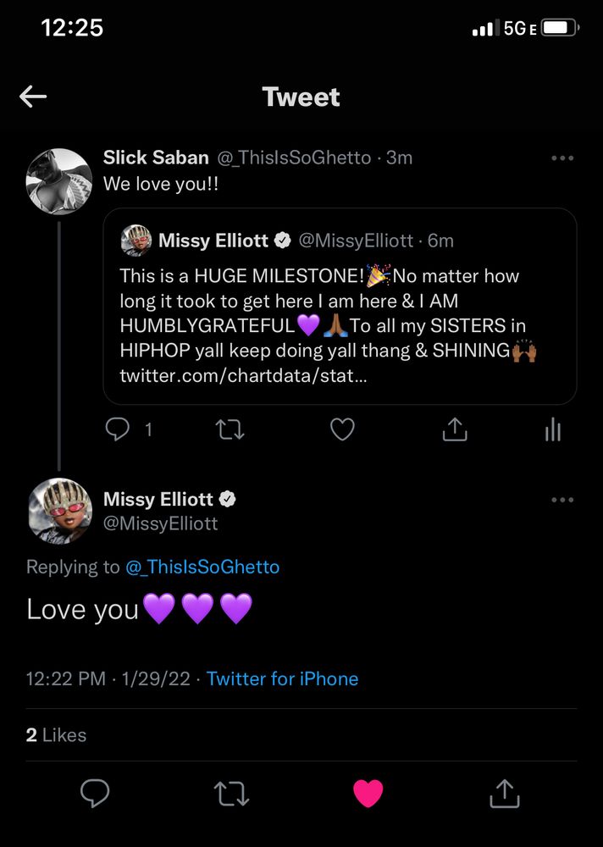This screenshot has height=847, width=603.
Task: Reply to Slick Saban's tweet
Action: pyautogui.click(x=118, y=430)
